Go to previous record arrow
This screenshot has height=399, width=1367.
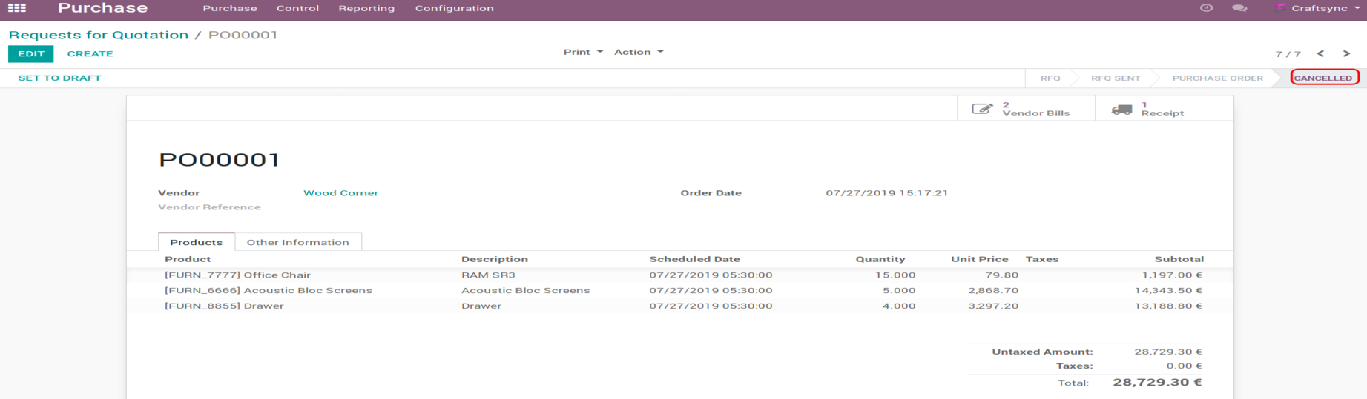click(1320, 53)
